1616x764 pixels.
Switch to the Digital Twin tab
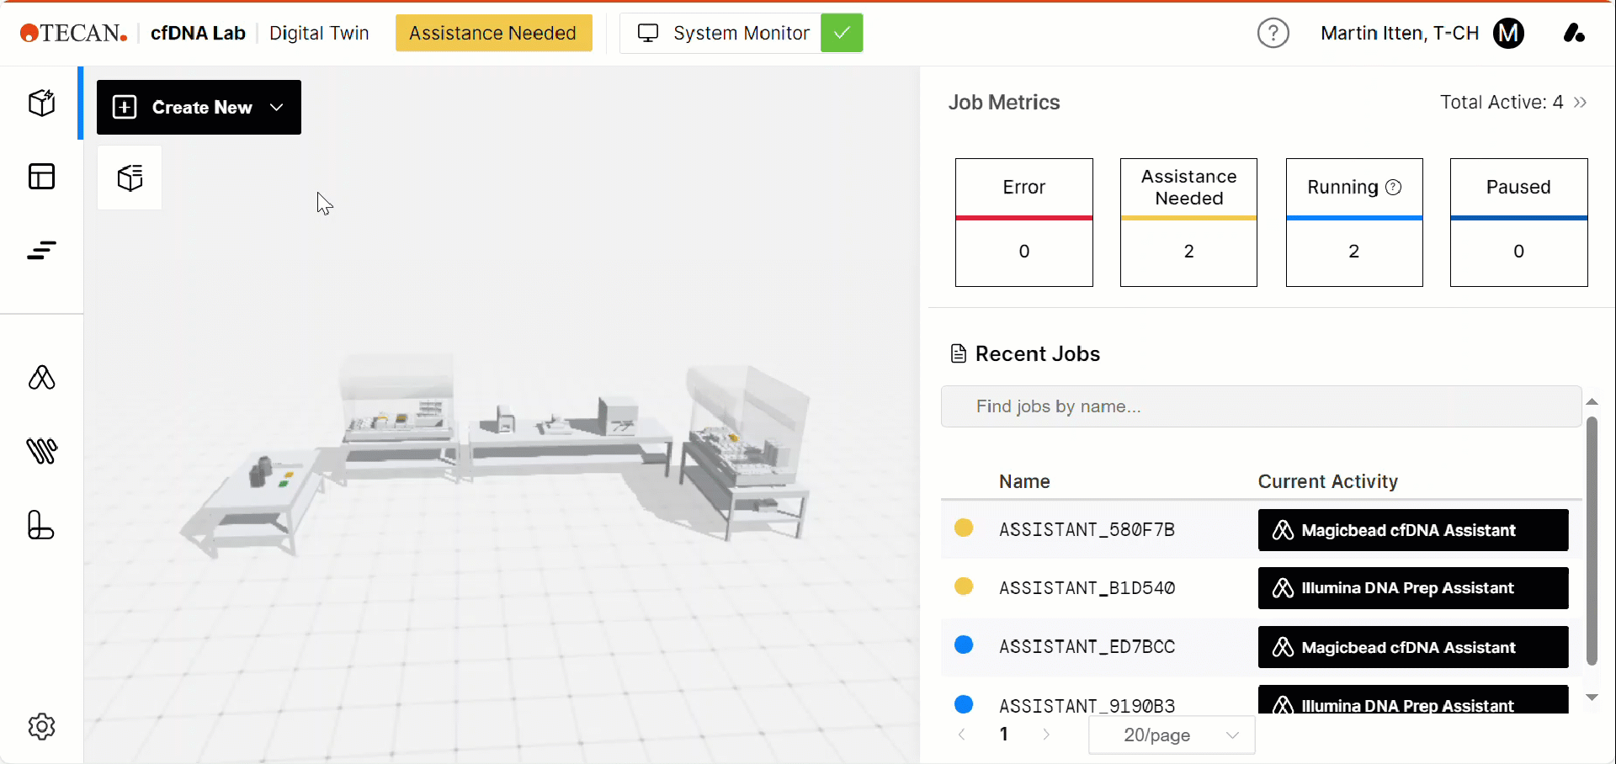click(319, 33)
